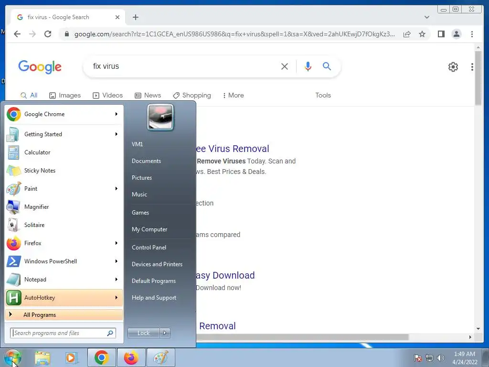Expand Firefox jump list arrow
This screenshot has height=367, width=489.
117,243
